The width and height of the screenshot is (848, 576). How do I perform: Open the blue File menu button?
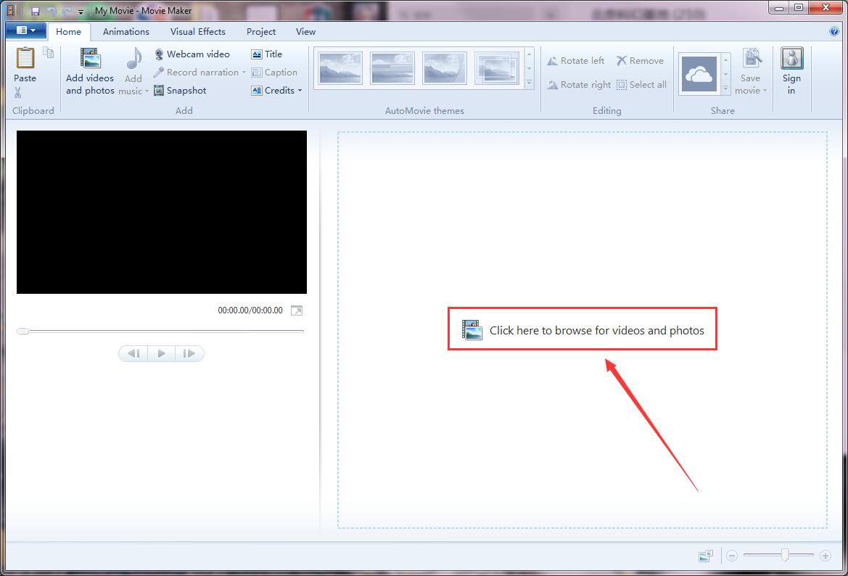pyautogui.click(x=26, y=30)
